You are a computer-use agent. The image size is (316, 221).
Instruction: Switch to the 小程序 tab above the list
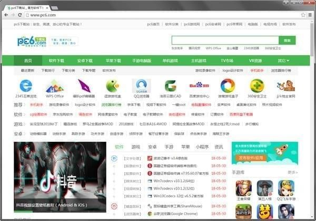tap(202, 147)
